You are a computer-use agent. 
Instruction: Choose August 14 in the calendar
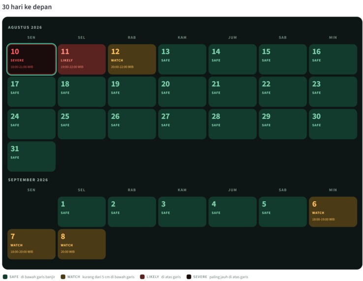point(233,59)
